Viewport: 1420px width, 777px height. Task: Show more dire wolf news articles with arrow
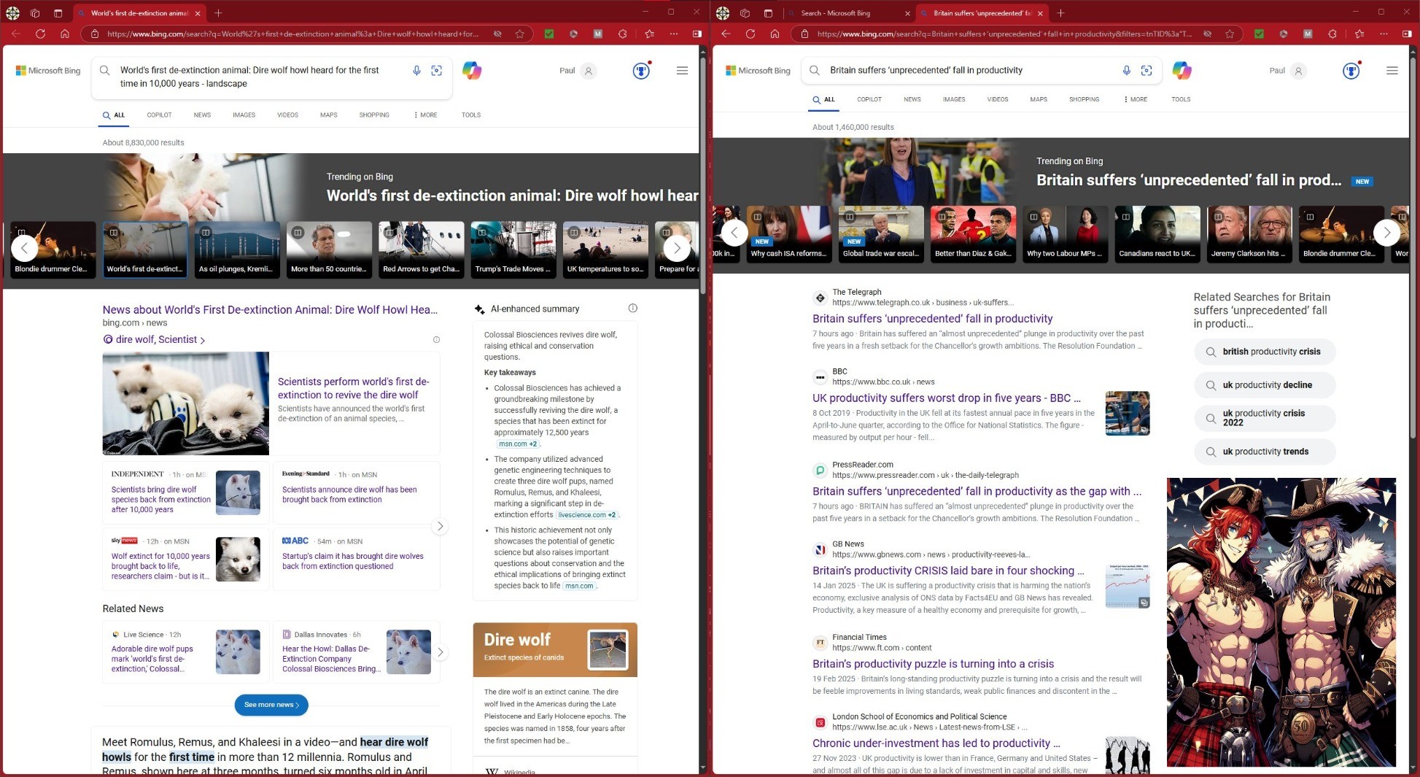point(440,526)
